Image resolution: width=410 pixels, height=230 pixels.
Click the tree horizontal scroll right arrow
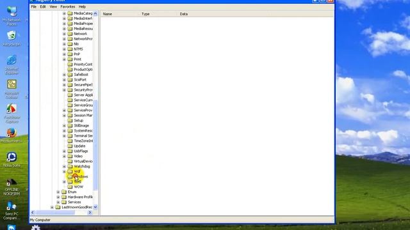(90, 213)
